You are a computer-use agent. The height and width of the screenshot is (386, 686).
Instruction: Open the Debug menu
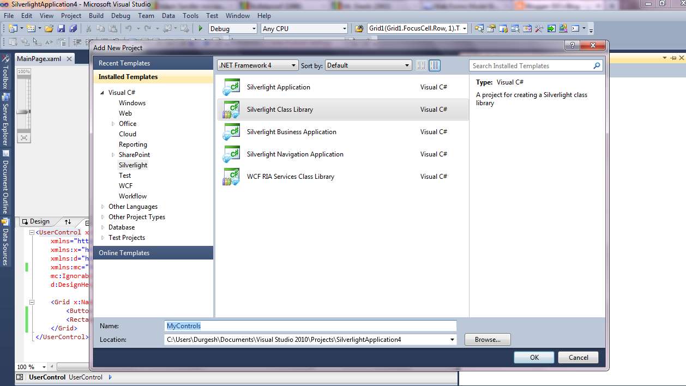tap(121, 16)
